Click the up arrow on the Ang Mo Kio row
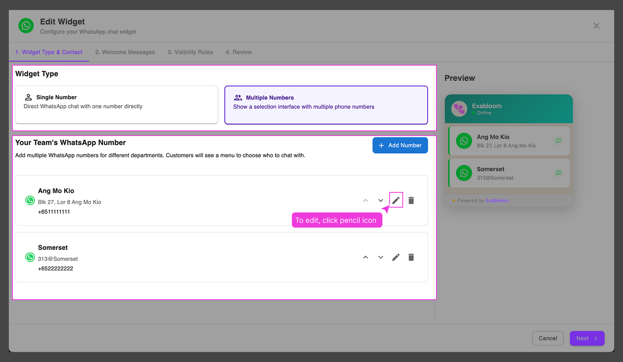623x362 pixels. tap(365, 200)
